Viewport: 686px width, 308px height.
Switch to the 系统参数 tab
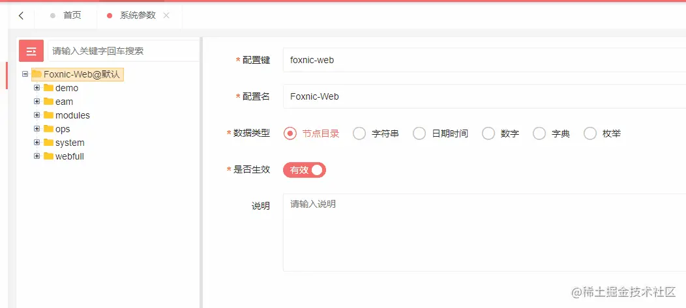pos(138,16)
